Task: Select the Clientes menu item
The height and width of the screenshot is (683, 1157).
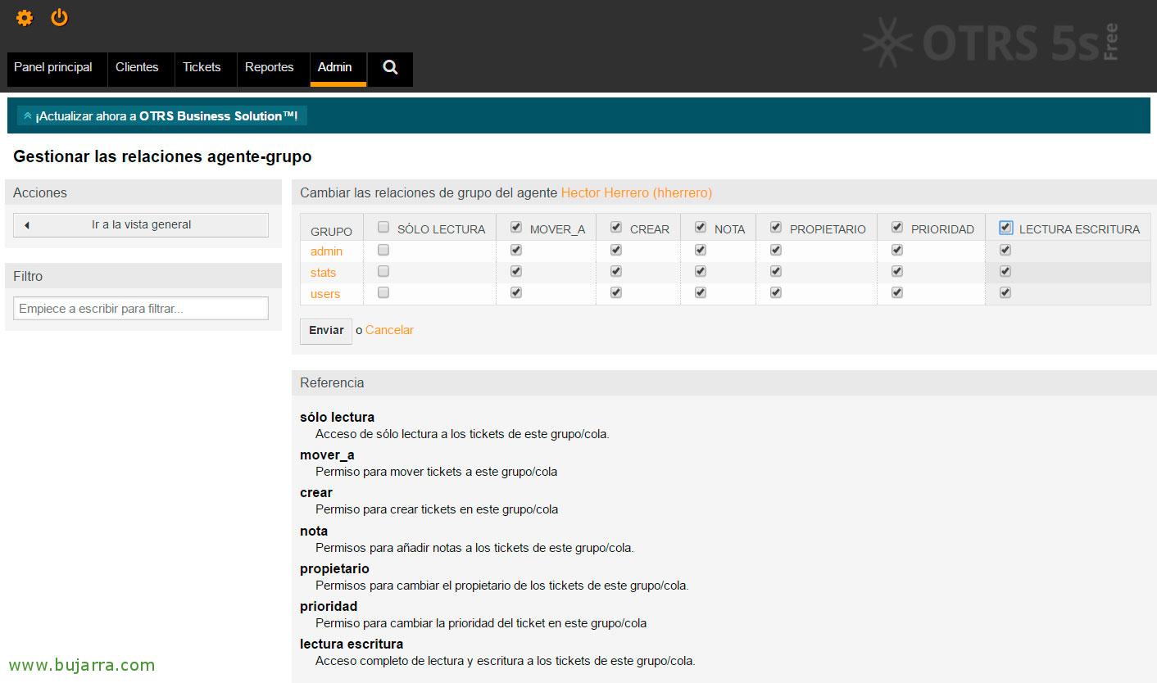Action: [137, 68]
